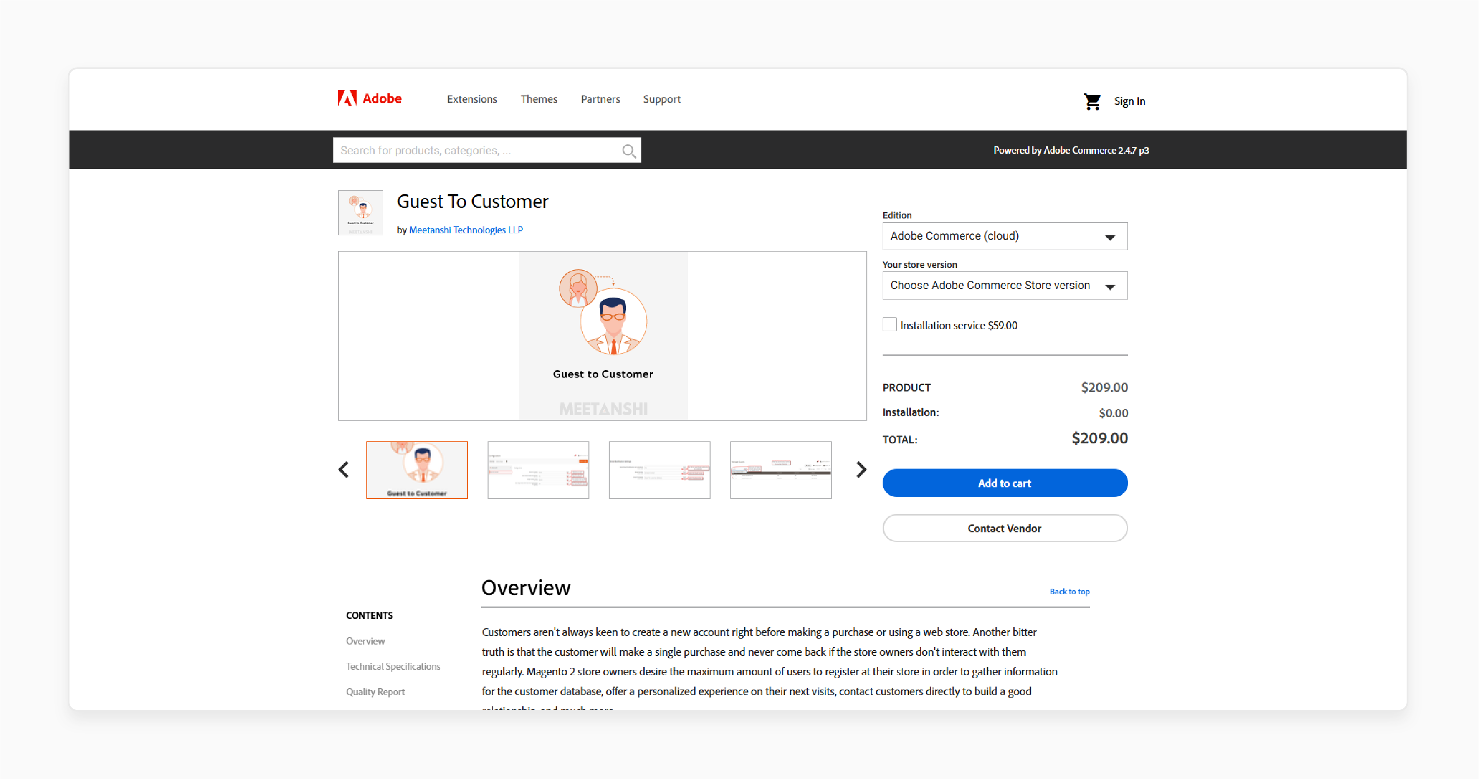Viewport: 1479px width, 779px height.
Task: Click the Back to top link
Action: pos(1069,591)
